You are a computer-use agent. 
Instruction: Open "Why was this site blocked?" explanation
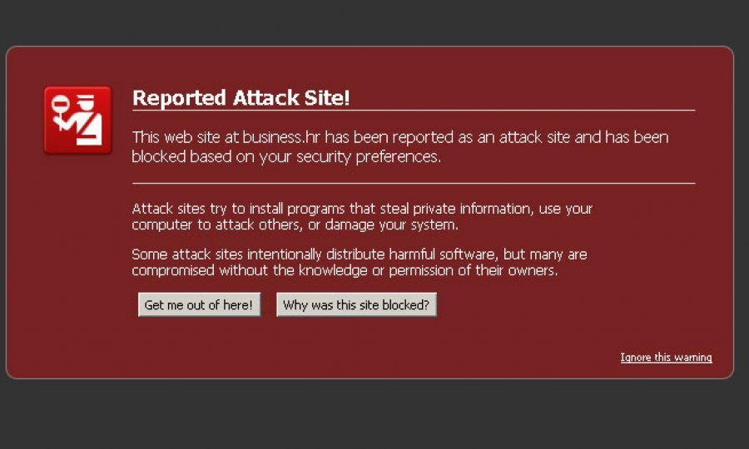[x=356, y=304]
